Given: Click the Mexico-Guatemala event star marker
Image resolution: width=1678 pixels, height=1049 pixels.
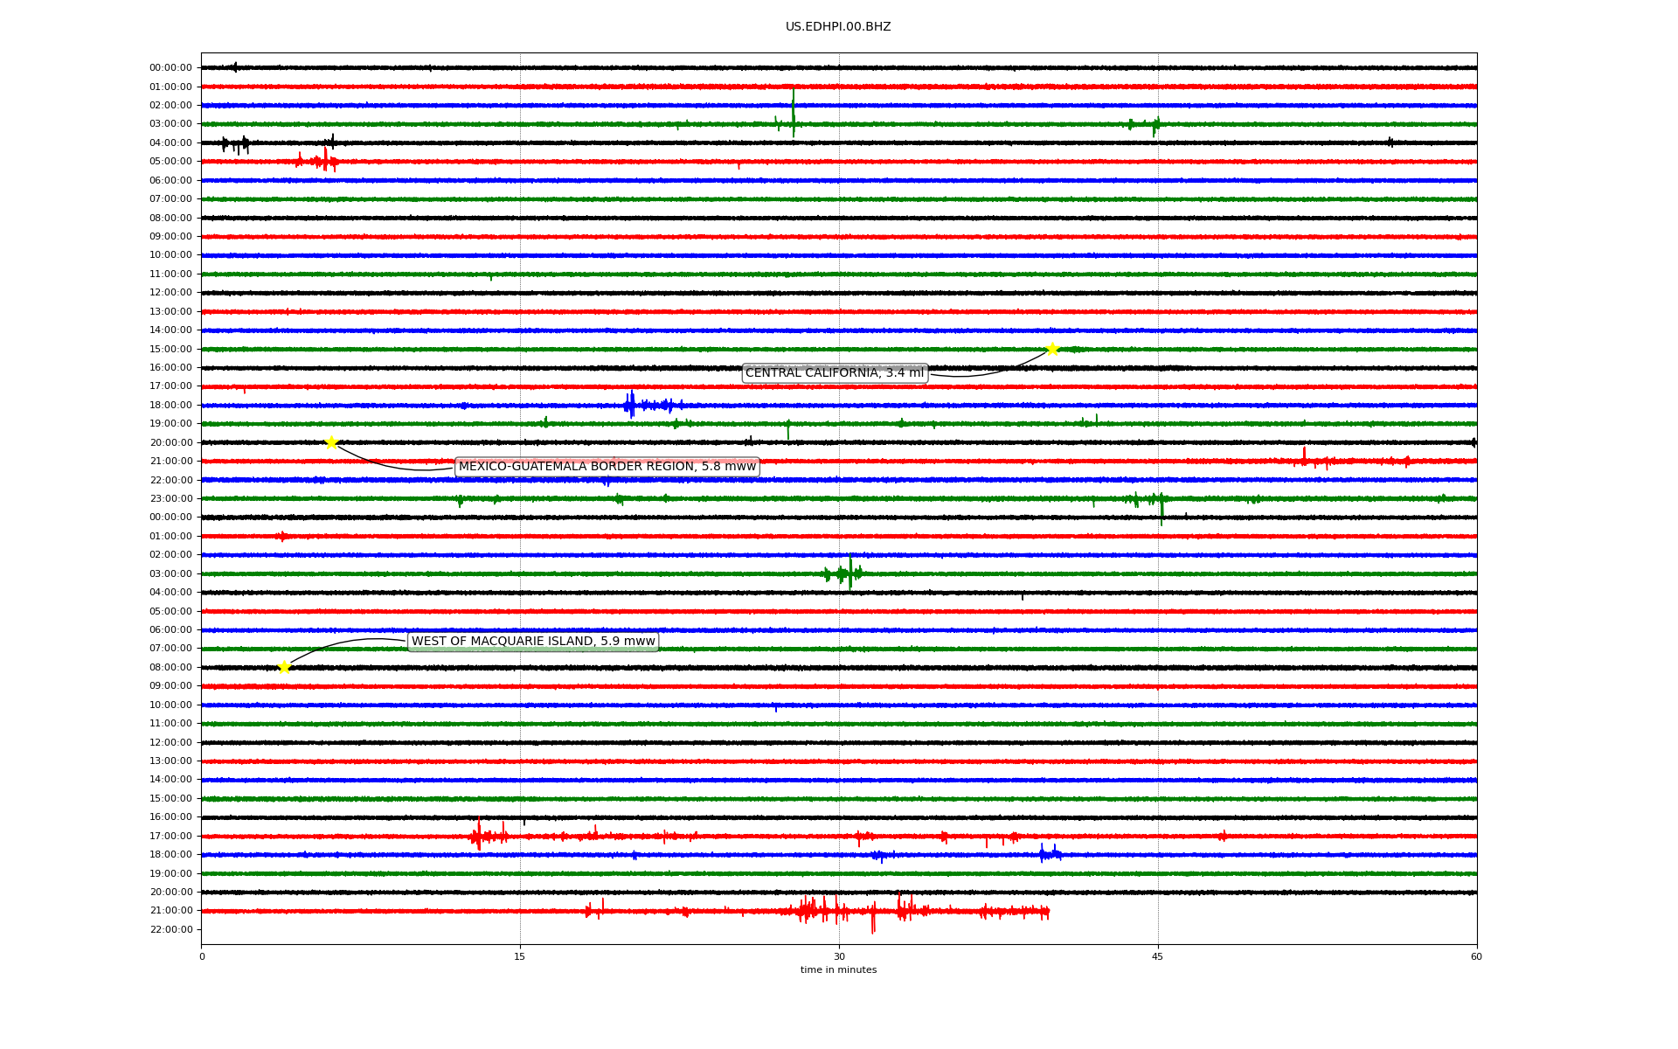Looking at the screenshot, I should coord(331,442).
